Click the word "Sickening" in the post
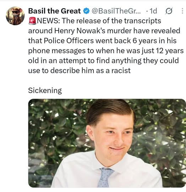This screenshot has height=192, width=186. click(x=45, y=91)
